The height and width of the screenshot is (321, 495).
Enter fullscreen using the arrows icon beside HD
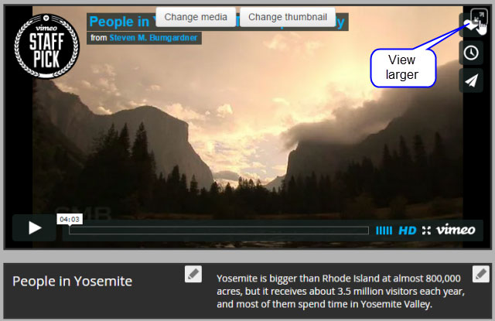426,231
